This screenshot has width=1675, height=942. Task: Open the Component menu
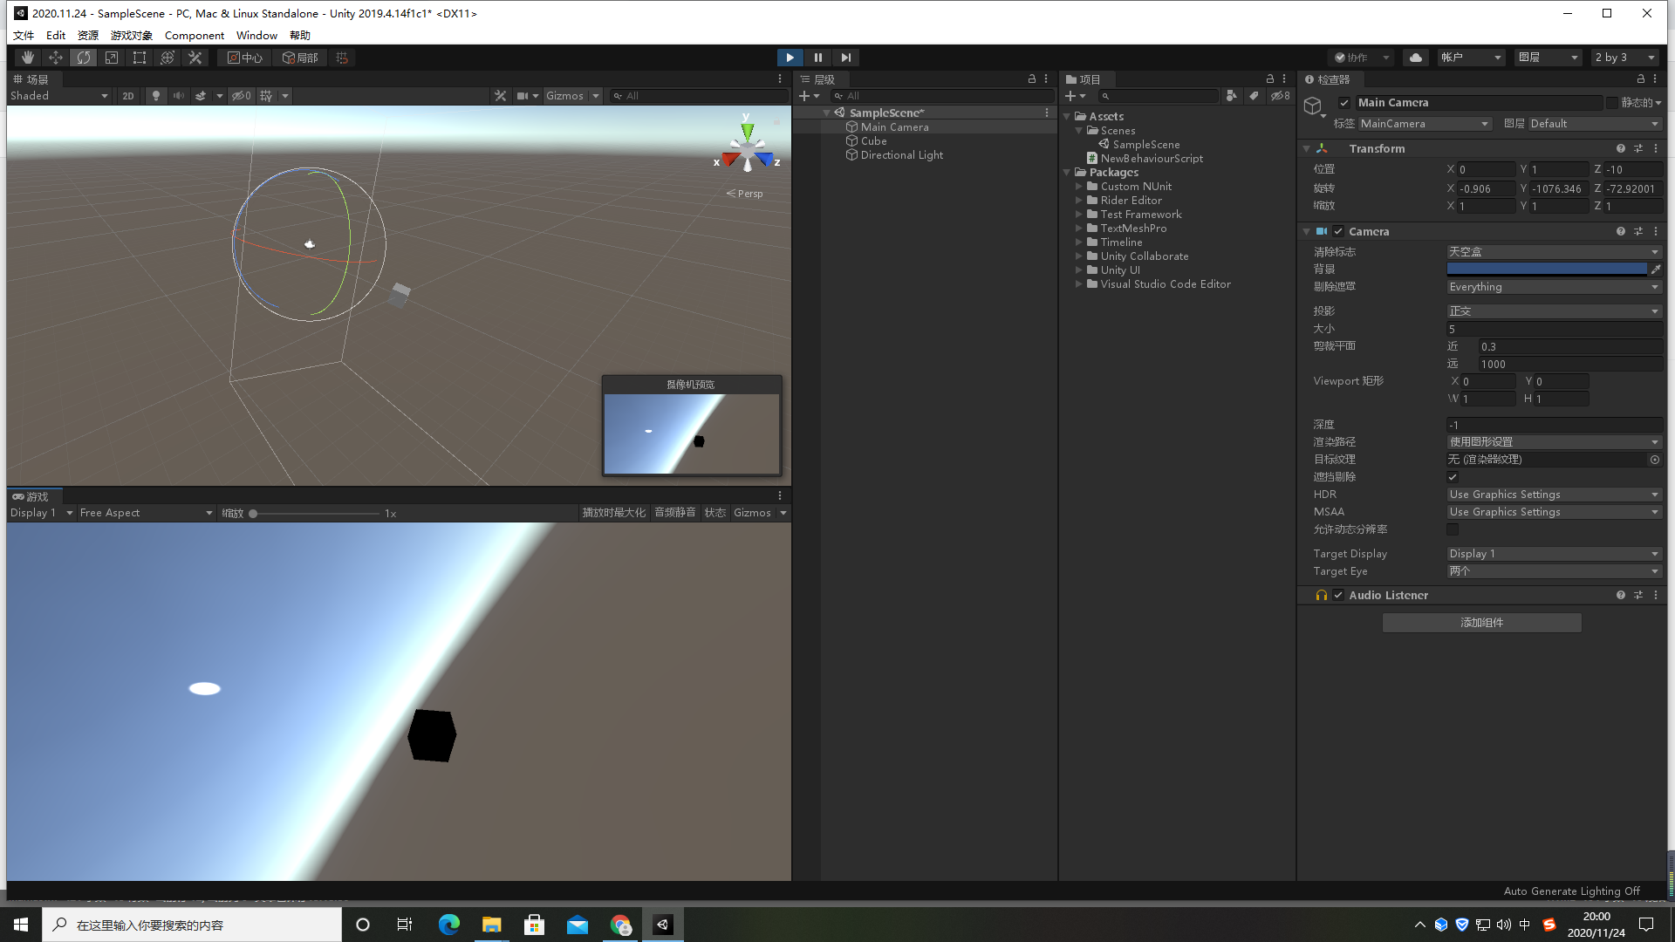[x=194, y=36]
